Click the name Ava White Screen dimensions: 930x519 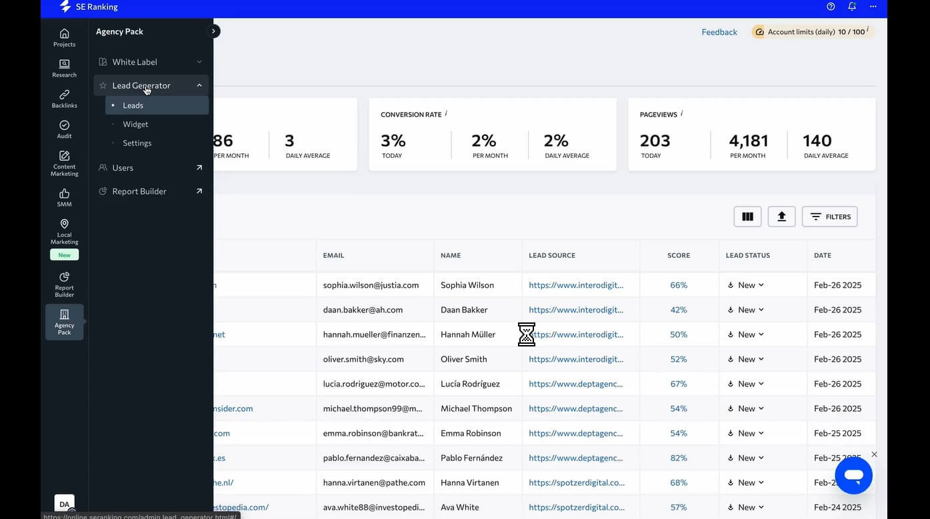coord(460,507)
